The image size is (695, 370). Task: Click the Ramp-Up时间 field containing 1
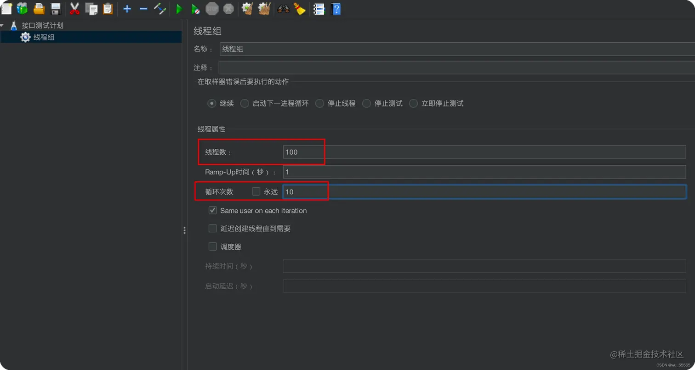point(484,172)
